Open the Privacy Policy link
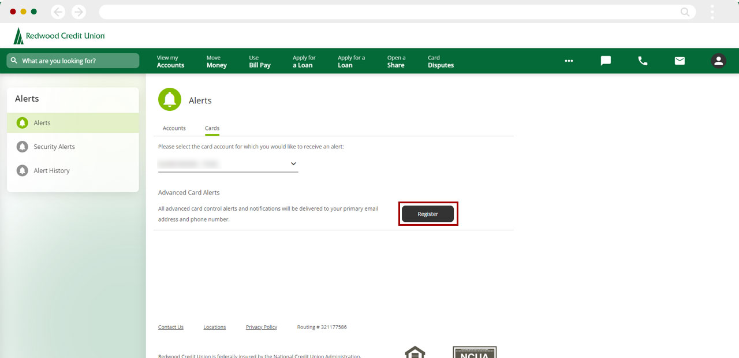Viewport: 739px width, 358px height. click(262, 327)
